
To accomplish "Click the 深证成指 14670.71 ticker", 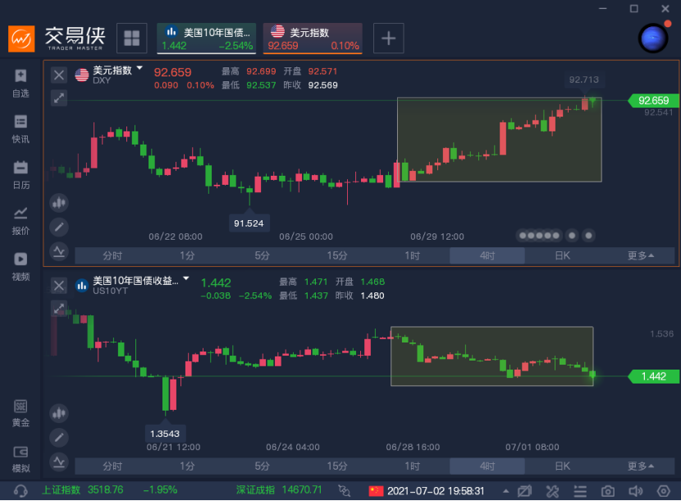I will point(279,490).
